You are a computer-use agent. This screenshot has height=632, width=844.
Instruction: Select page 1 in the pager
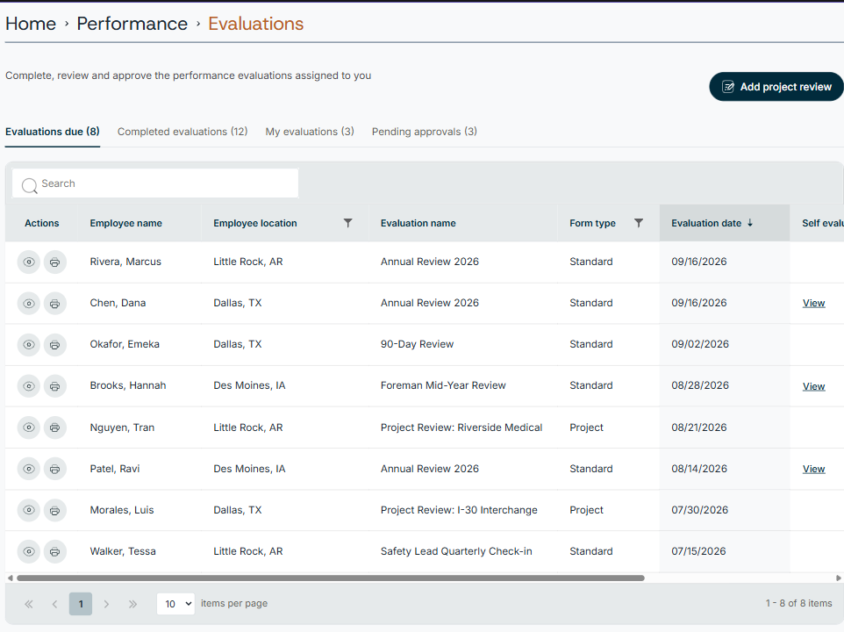point(81,604)
